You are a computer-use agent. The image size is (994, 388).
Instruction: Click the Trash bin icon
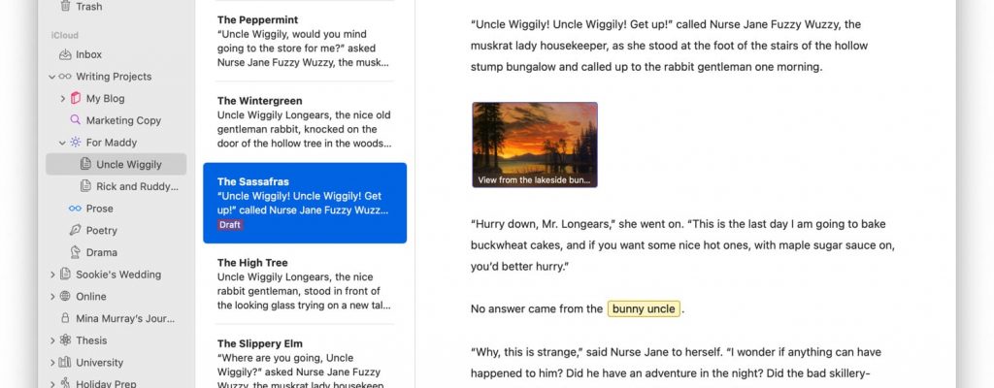(65, 7)
